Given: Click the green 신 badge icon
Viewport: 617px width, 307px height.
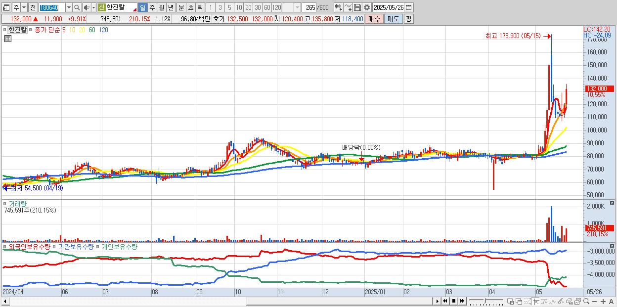Looking at the screenshot, I should tap(101, 7).
